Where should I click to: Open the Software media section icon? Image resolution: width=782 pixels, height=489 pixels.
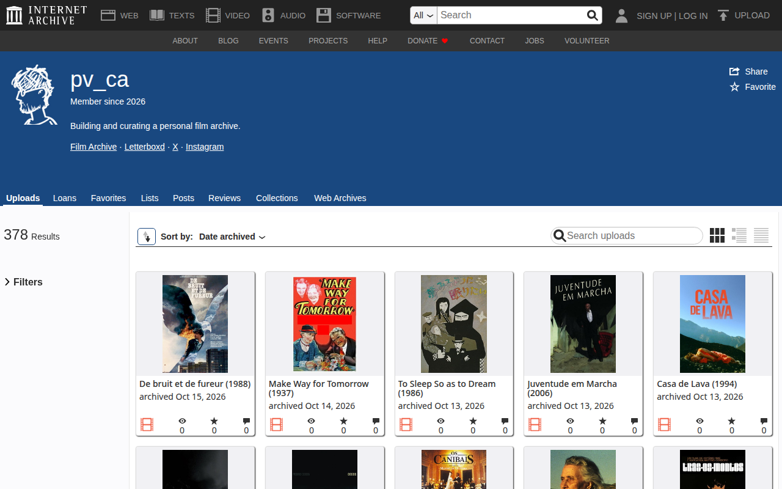(324, 15)
